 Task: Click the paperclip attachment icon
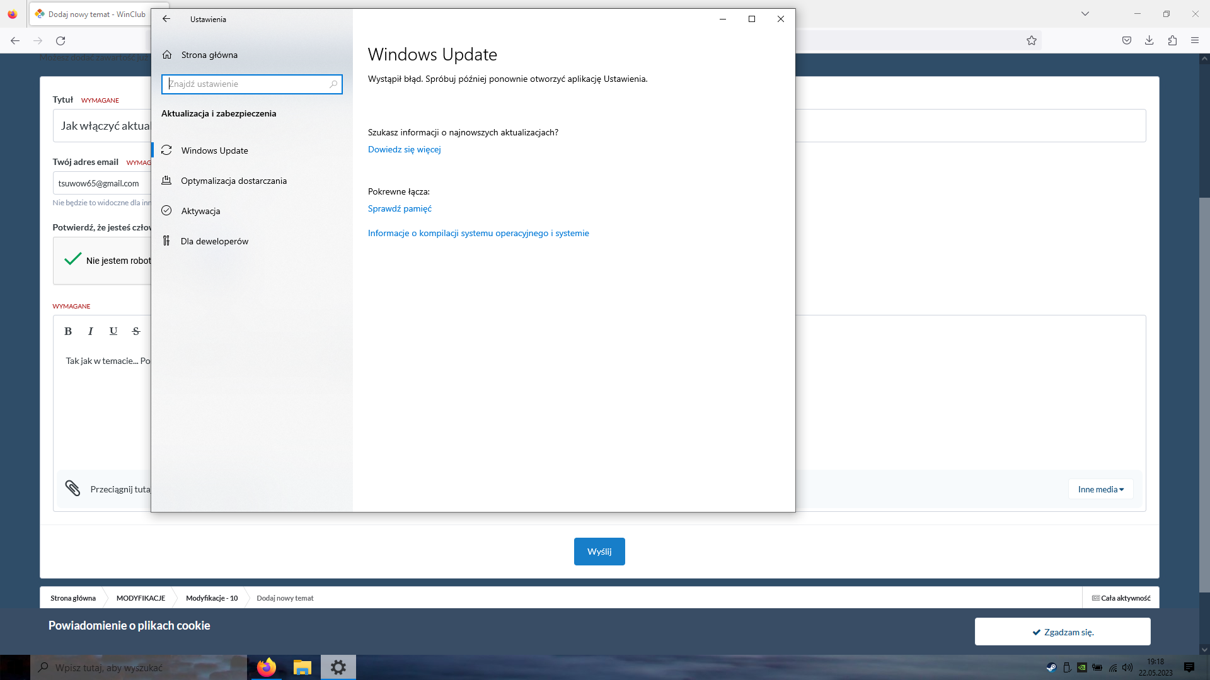72,489
